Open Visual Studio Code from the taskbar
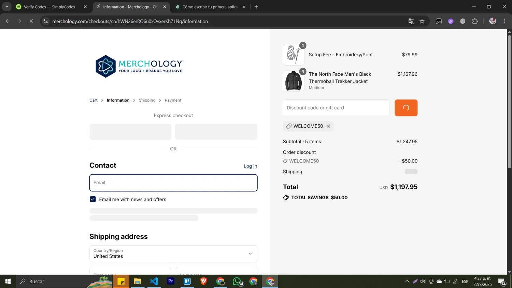This screenshot has width=512, height=288. point(154,282)
